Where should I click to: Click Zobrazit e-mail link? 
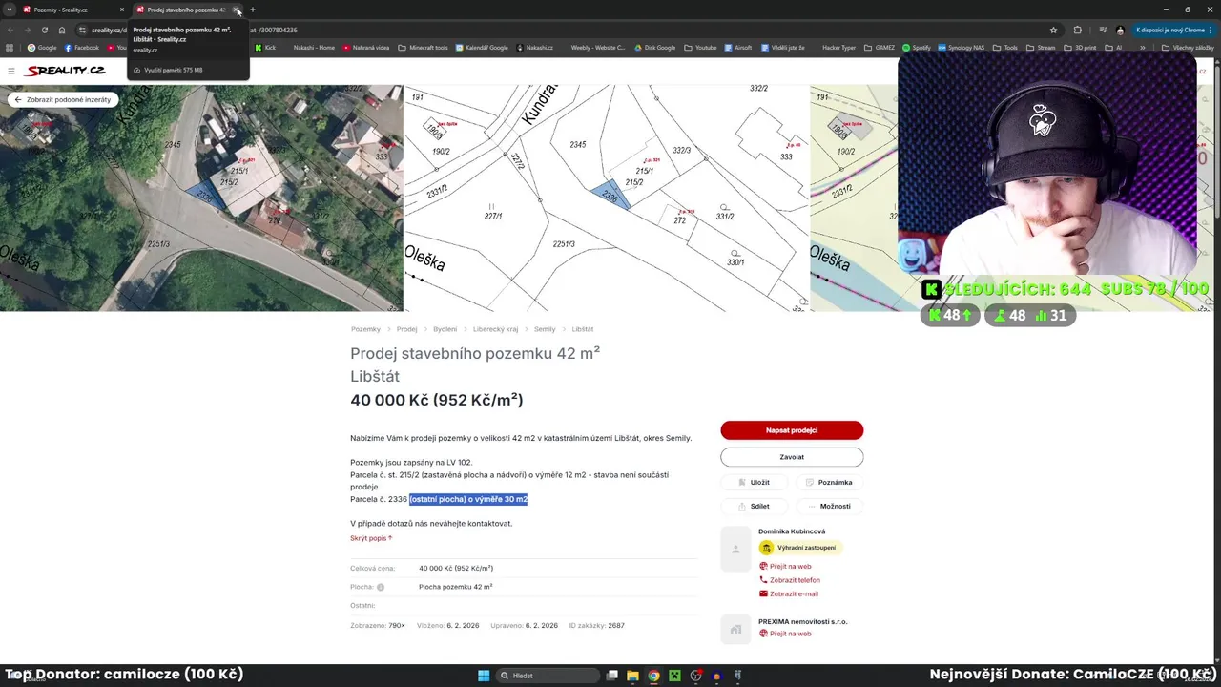[x=789, y=593]
